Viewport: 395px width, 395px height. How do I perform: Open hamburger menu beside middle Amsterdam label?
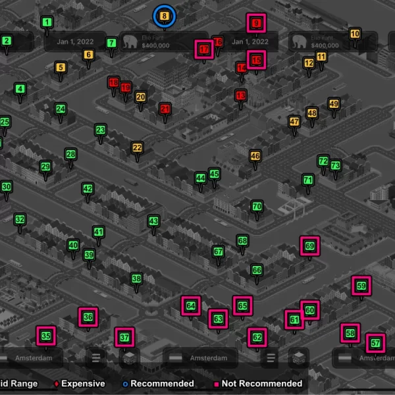(x=270, y=358)
